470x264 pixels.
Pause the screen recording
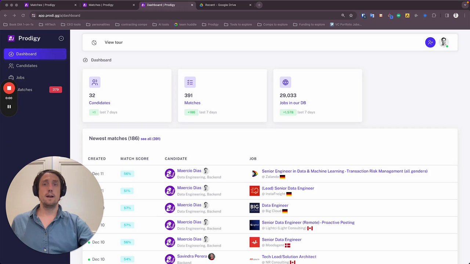coord(9,107)
